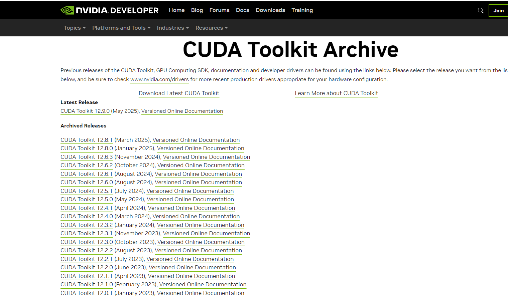
Task: Open documentation link for CUDA 12.6.0
Action: click(x=198, y=182)
